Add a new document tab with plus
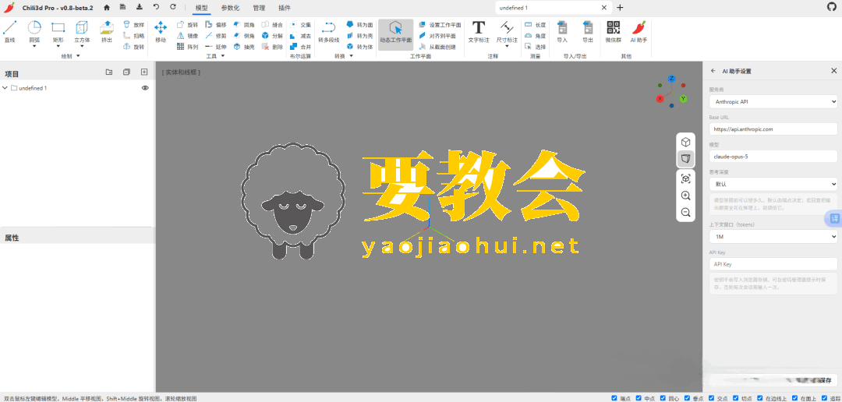Image resolution: width=842 pixels, height=402 pixels. point(621,8)
